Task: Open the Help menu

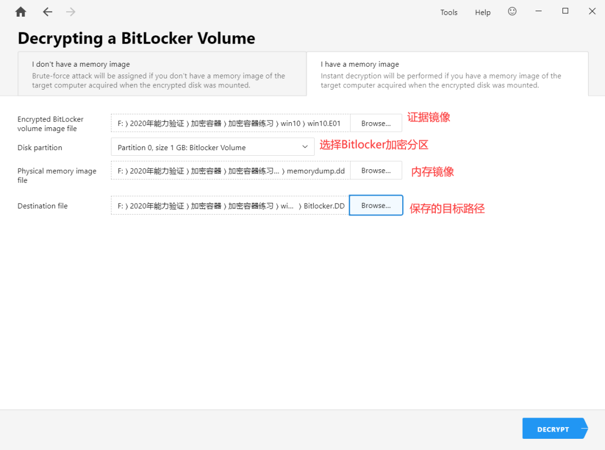Action: [x=483, y=12]
